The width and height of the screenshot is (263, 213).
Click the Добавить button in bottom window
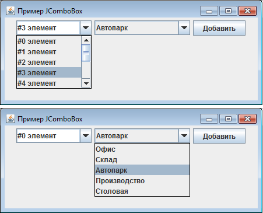tap(219, 136)
